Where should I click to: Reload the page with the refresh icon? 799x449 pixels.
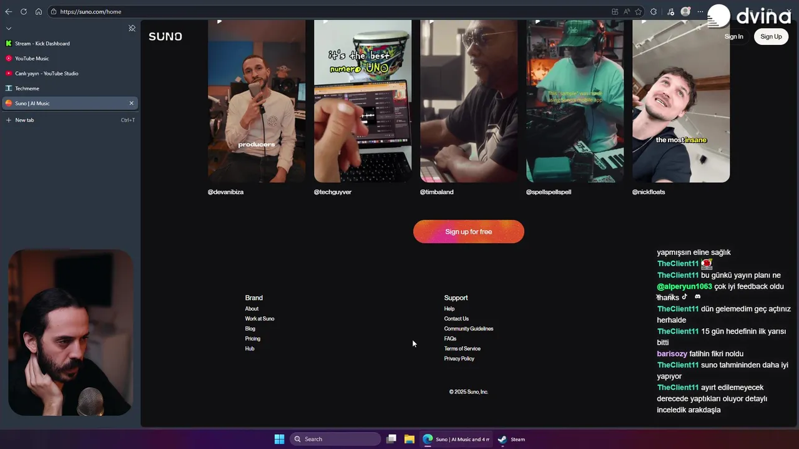[24, 11]
